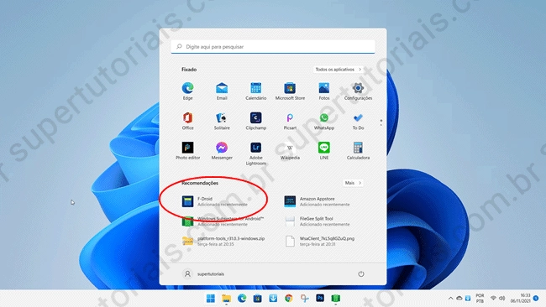Open the Edge pinned app
This screenshot has height=307, width=546.
point(187,91)
